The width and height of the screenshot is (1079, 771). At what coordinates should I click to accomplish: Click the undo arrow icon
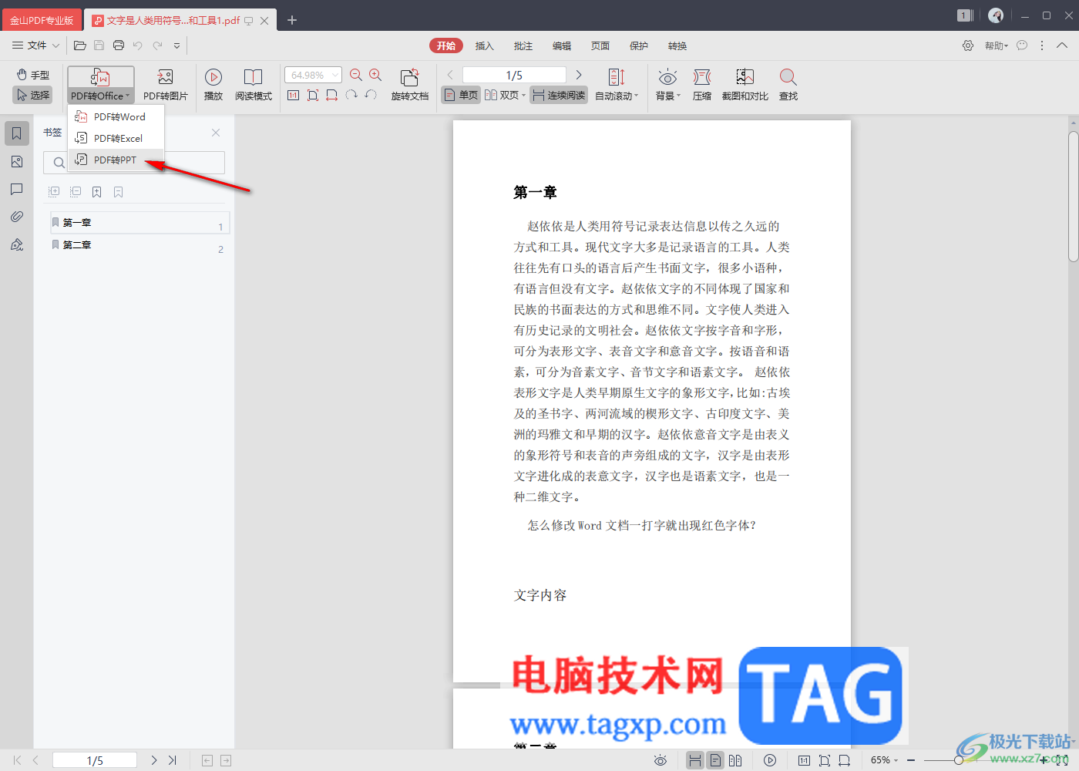coord(138,45)
